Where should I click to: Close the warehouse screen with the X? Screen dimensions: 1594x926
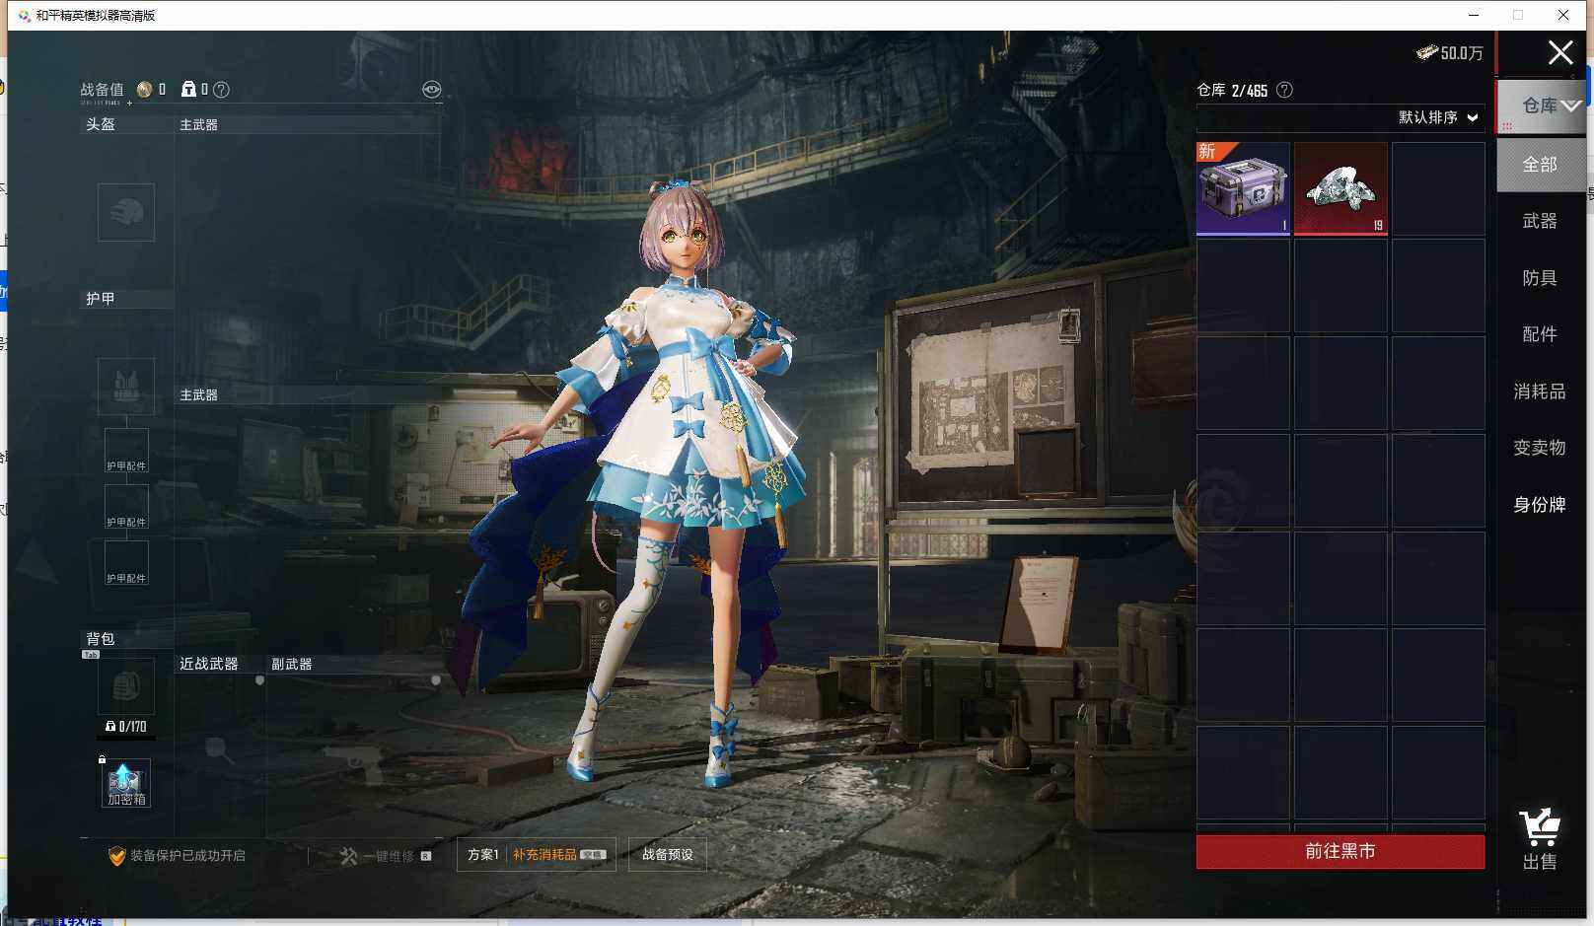tap(1560, 52)
